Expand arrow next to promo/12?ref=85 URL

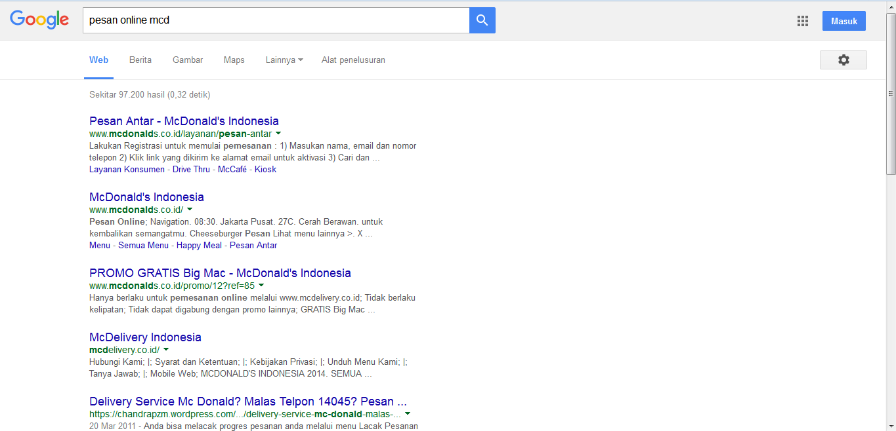[261, 286]
